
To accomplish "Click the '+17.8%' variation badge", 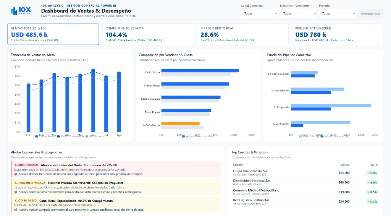I will coord(372,173).
